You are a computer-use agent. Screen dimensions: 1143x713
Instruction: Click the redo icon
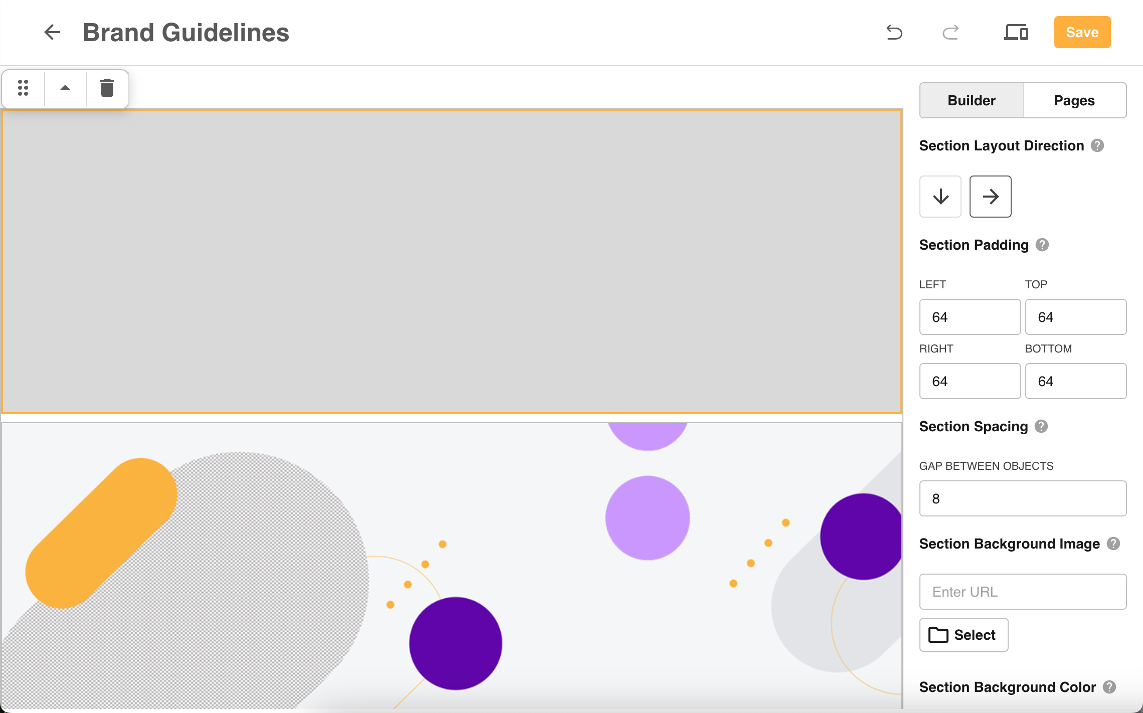click(x=950, y=33)
